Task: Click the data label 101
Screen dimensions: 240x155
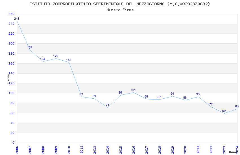Action: [x=133, y=90]
